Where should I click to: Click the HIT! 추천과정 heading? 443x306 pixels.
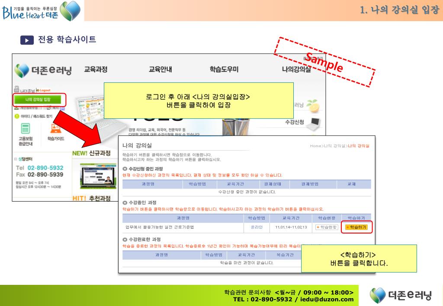point(91,198)
